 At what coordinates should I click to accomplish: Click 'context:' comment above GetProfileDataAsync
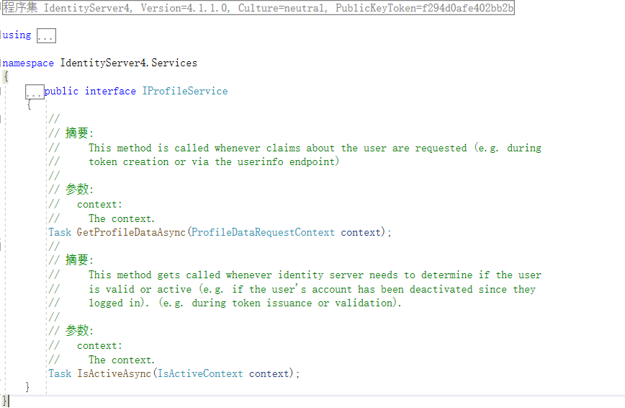99,205
